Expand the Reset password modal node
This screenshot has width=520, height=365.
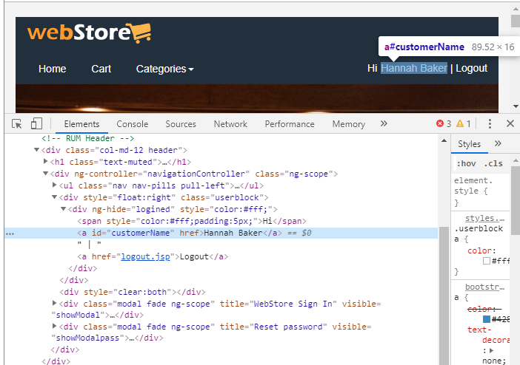(54, 326)
